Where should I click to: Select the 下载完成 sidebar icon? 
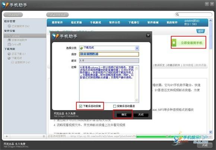coord(9,58)
